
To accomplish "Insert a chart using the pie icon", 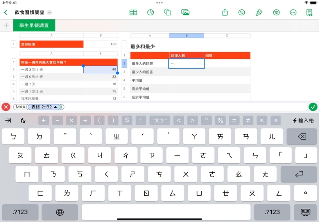I will coord(150,13).
